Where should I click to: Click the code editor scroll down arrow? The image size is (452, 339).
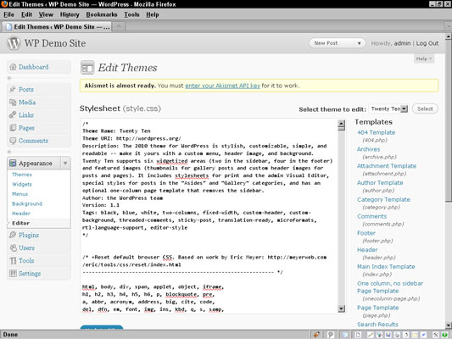coord(341,308)
